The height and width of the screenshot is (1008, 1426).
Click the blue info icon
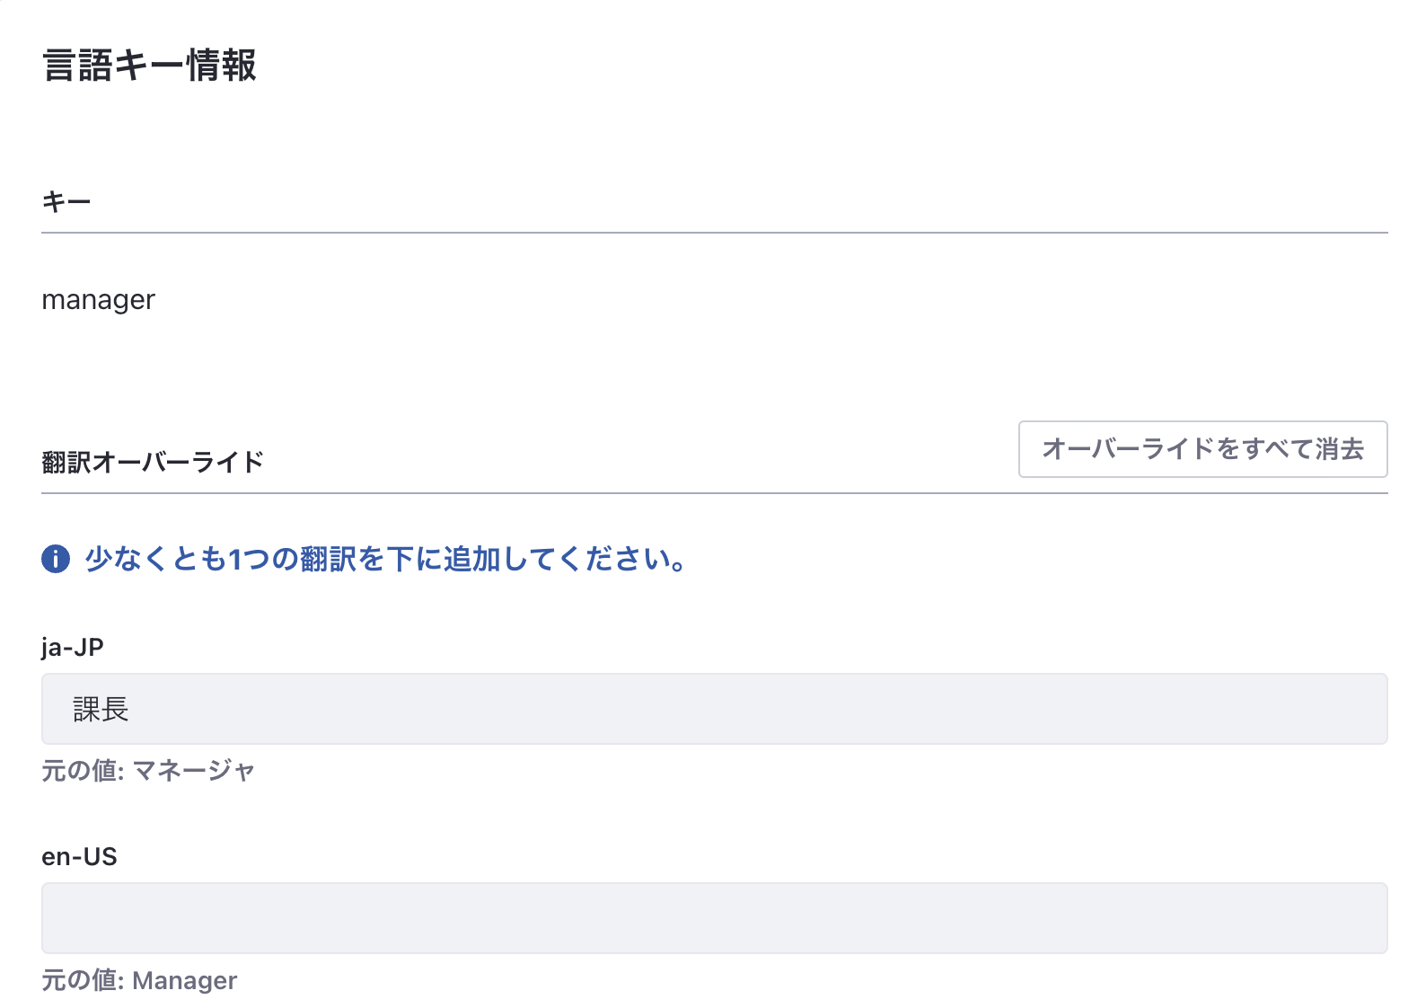tap(56, 559)
